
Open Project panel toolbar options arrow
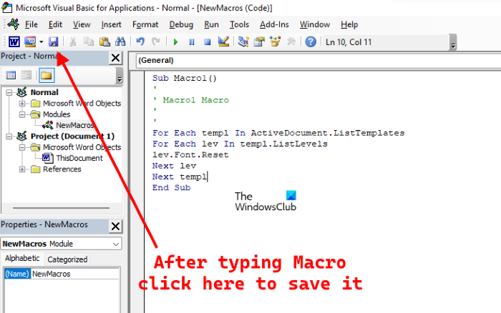point(120,76)
